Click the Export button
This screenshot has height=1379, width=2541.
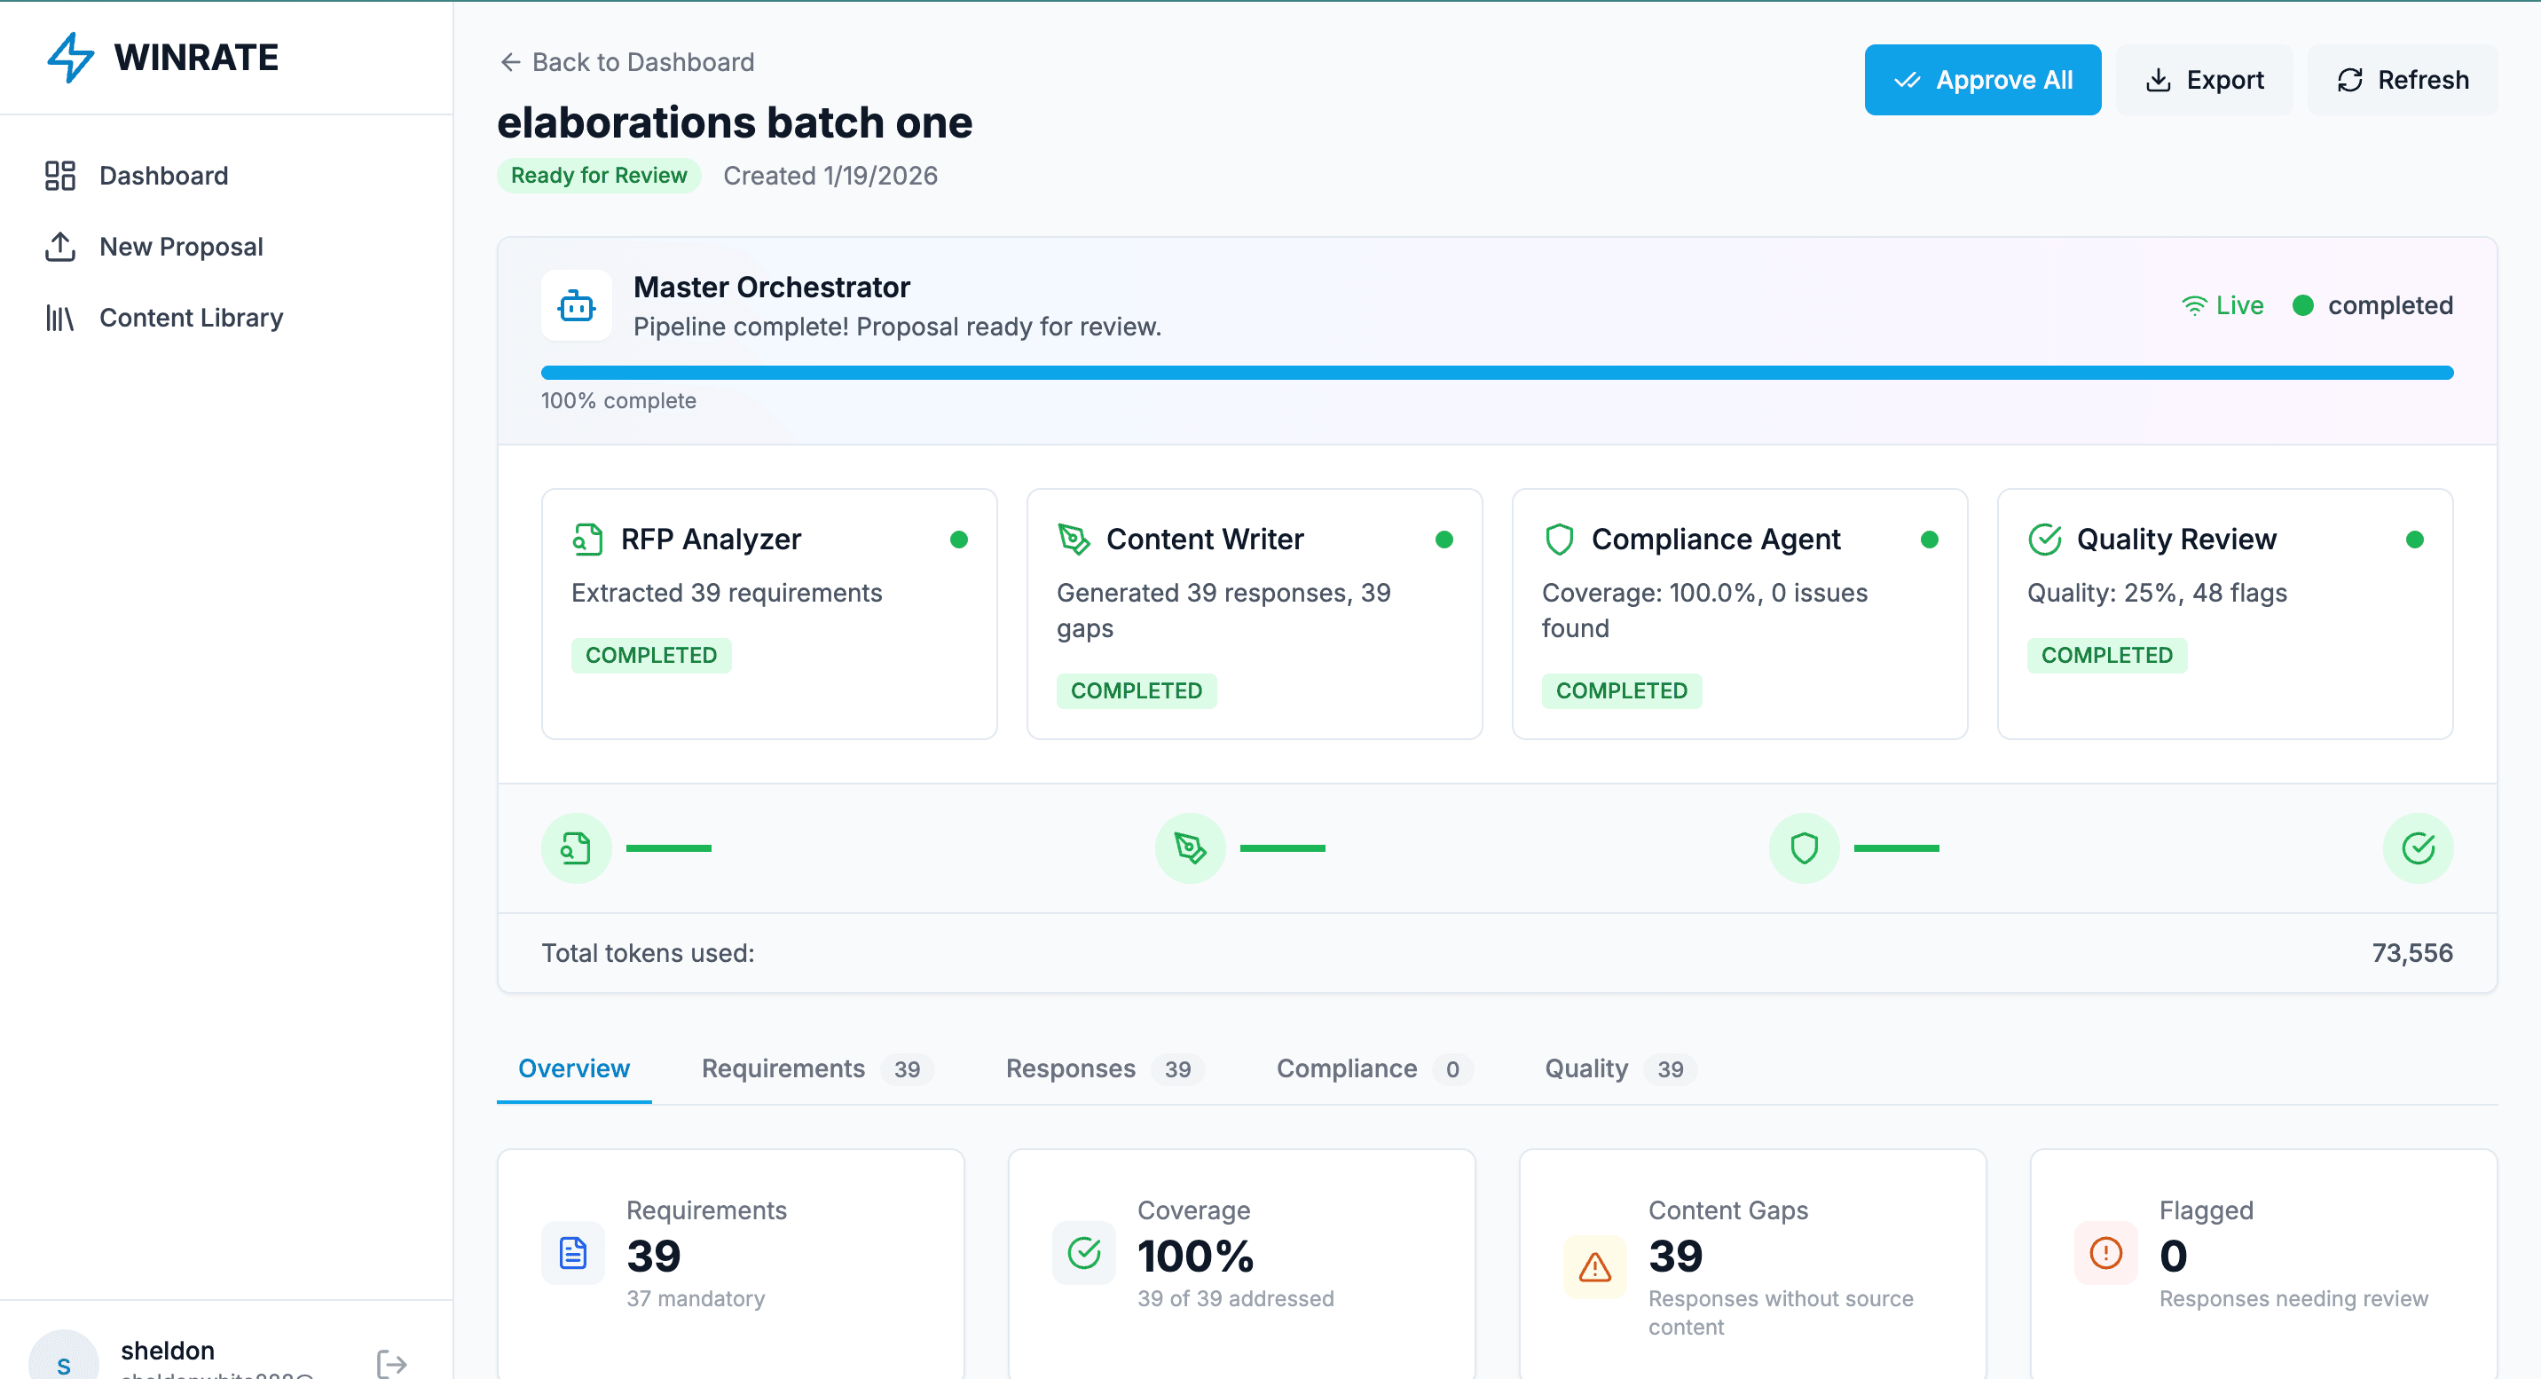[x=2204, y=80]
